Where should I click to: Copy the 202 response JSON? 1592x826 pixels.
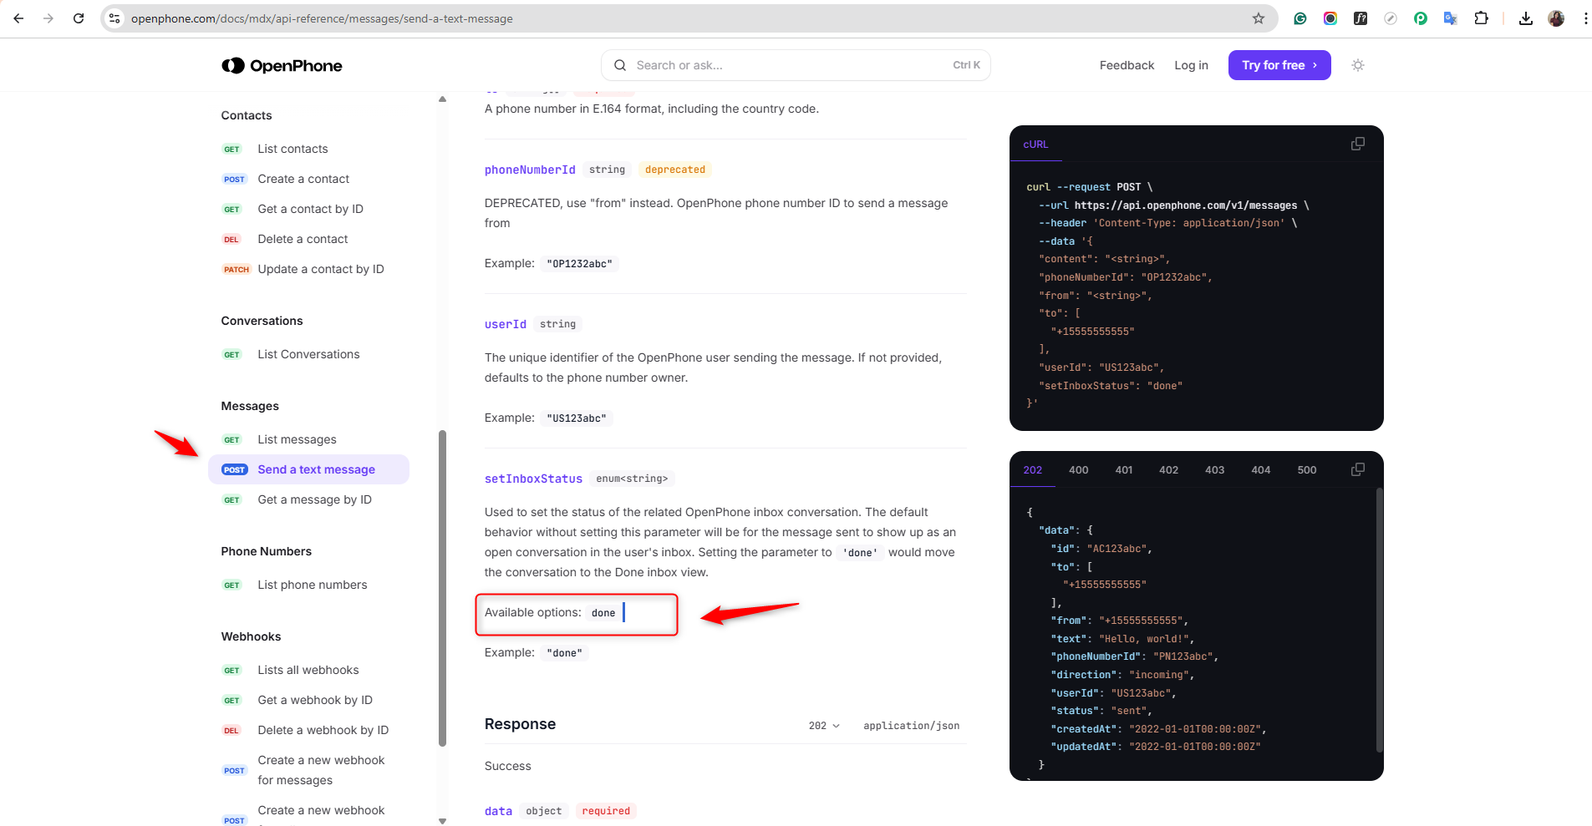tap(1358, 469)
